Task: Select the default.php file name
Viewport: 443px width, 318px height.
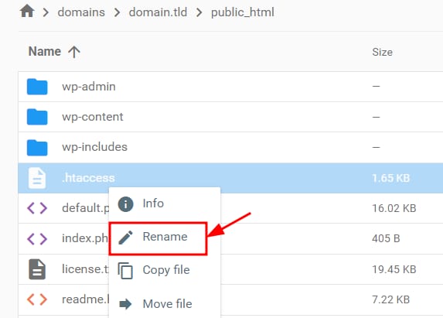Action: [85, 208]
